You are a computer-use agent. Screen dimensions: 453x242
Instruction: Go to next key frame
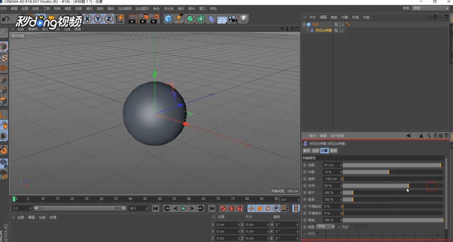[x=200, y=208]
